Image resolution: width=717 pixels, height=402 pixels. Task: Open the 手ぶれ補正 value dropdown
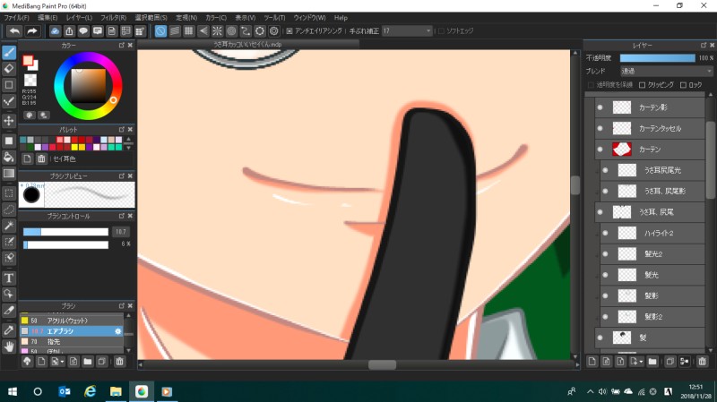[x=407, y=31]
